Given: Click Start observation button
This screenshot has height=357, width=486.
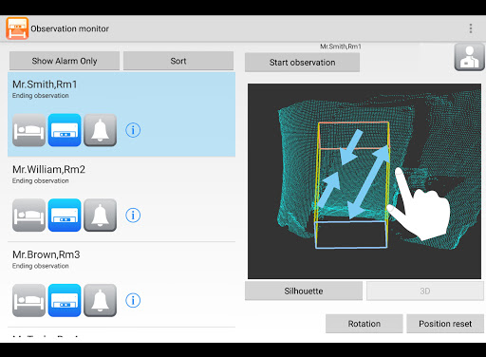Looking at the screenshot, I should pyautogui.click(x=302, y=63).
